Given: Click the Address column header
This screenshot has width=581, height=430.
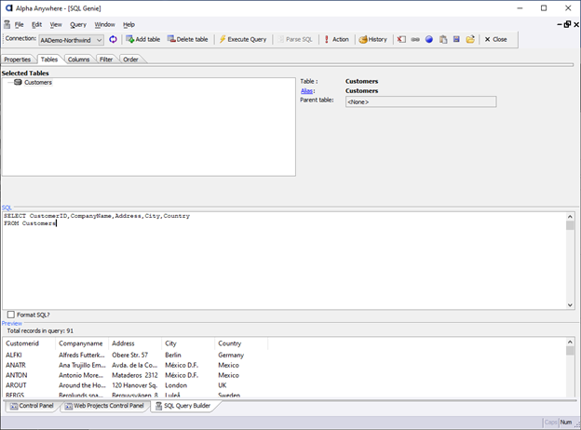Looking at the screenshot, I should click(x=135, y=343).
